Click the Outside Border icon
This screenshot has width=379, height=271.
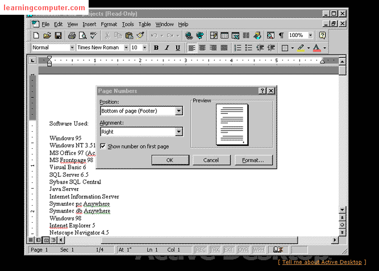point(285,48)
